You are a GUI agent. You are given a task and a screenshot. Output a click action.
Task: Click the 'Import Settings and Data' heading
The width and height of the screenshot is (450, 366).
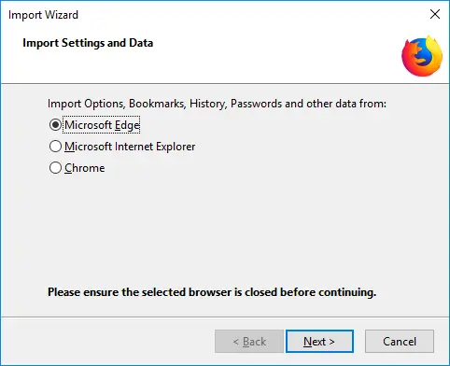click(88, 43)
